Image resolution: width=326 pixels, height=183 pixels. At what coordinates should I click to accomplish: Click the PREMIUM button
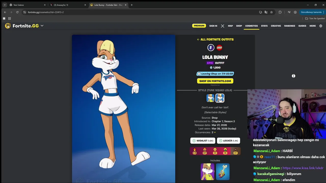coord(199,26)
